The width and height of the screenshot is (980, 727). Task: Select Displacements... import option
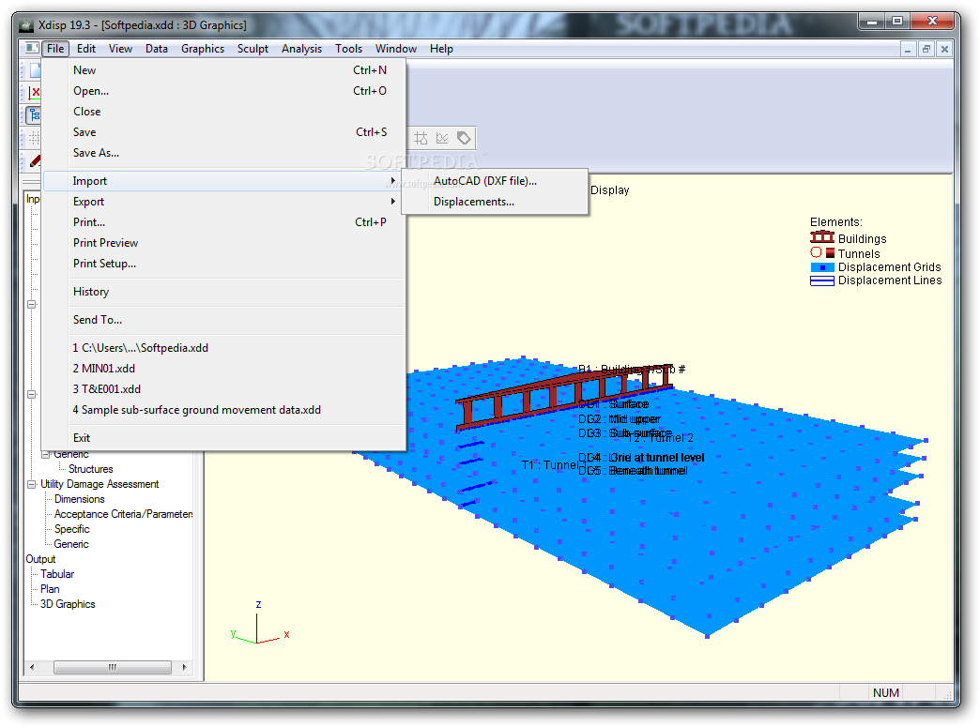(495, 201)
